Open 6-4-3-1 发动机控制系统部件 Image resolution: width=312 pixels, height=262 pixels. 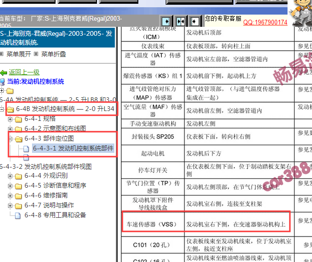73,148
